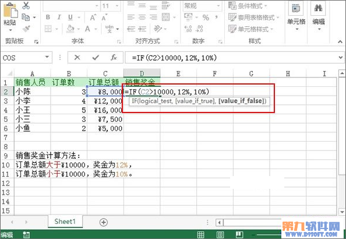This screenshot has width=346, height=239.
Task: Align text right in cell
Action: click(x=153, y=17)
